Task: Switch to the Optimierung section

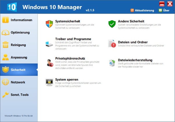Action: (x=19, y=32)
